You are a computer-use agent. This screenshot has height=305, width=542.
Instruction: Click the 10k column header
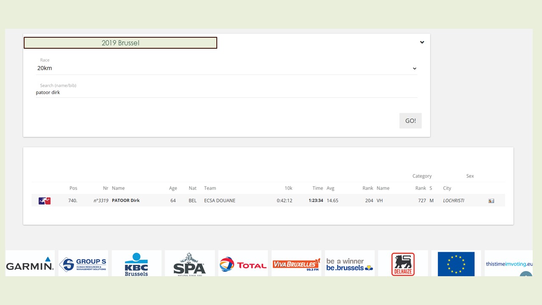(288, 188)
